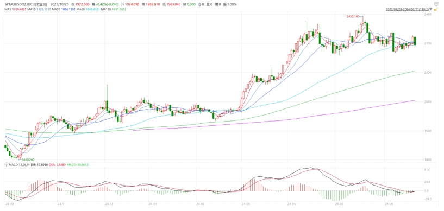The width and height of the screenshot is (444, 211).
Task: Click the closing price 1972.560
Action: 82,4
